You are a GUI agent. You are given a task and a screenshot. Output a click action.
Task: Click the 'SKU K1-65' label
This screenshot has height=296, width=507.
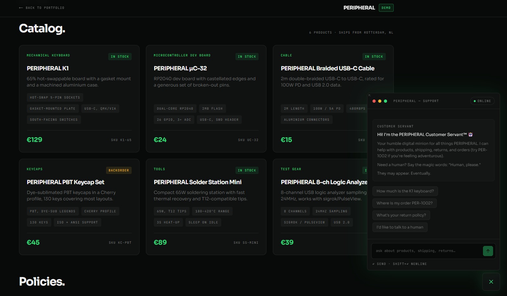(x=121, y=140)
